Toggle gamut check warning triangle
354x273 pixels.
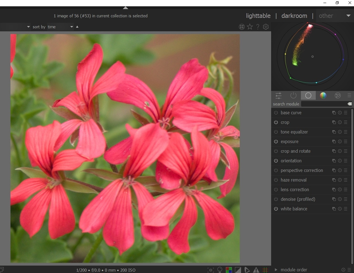coord(256,270)
